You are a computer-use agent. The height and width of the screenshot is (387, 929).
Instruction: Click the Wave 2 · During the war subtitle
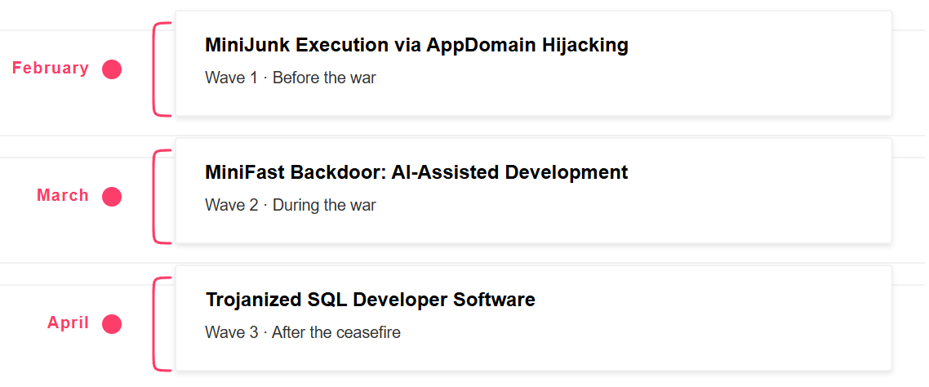coord(291,205)
